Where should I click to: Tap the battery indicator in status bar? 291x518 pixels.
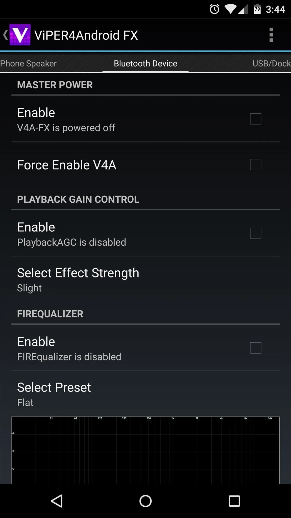[x=257, y=9]
